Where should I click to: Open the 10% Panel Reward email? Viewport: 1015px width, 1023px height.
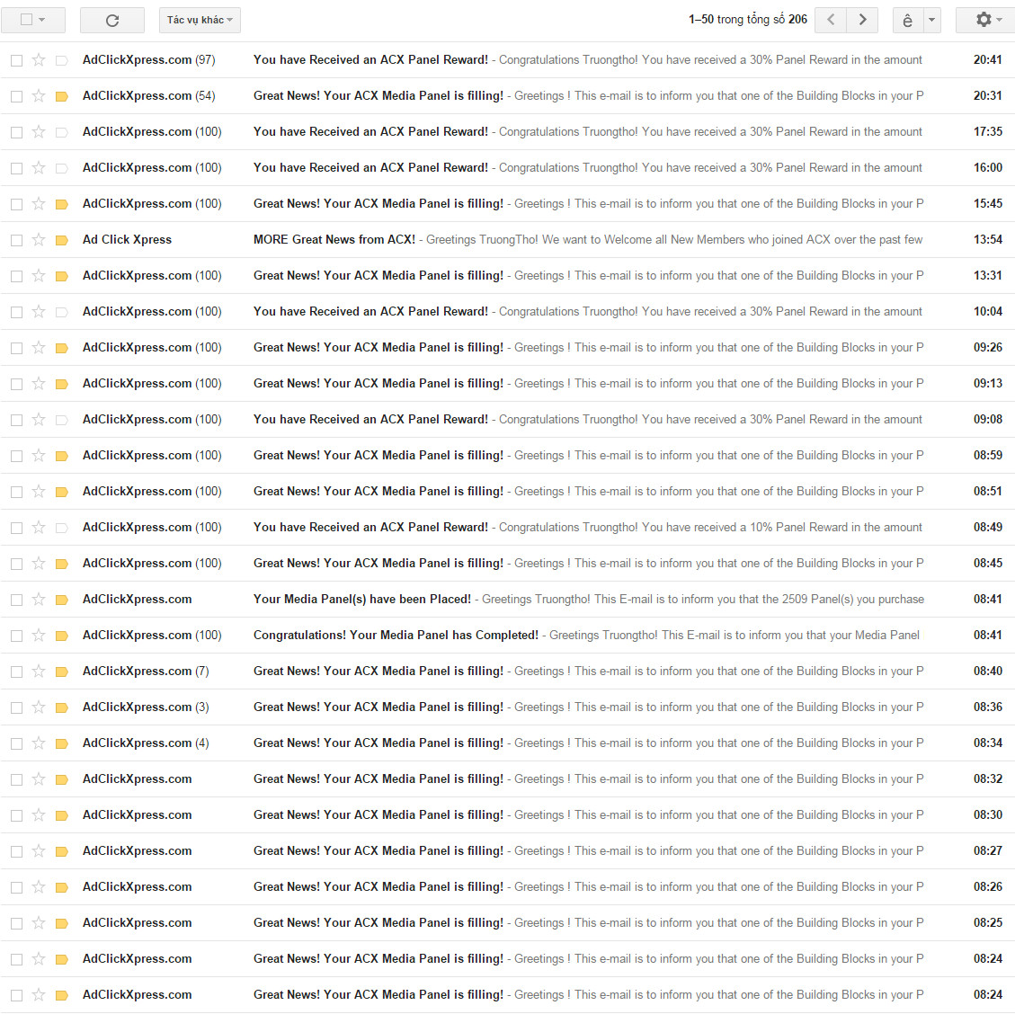507,527
